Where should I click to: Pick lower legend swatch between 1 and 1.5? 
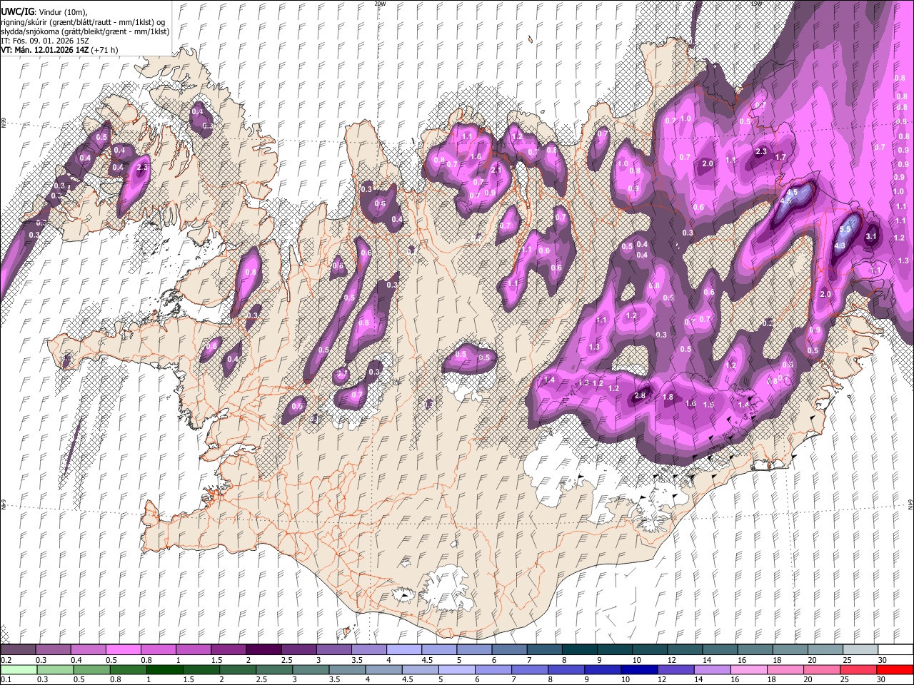(x=164, y=669)
